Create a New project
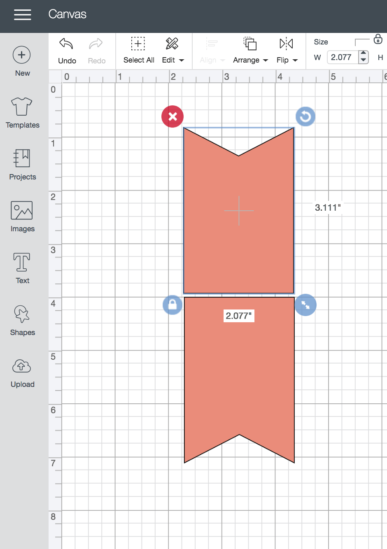The height and width of the screenshot is (549, 387). pos(22,61)
